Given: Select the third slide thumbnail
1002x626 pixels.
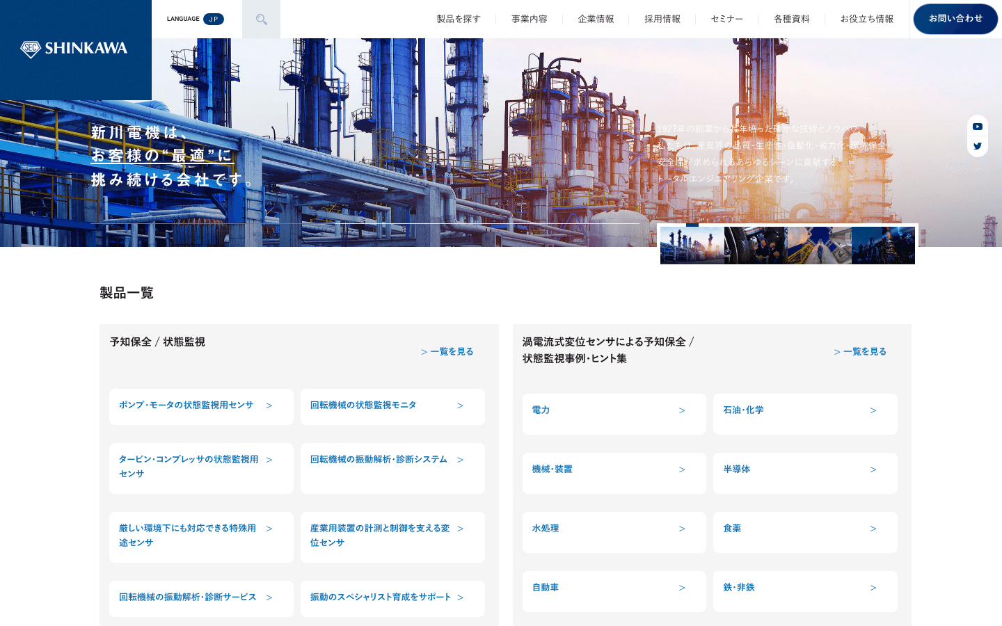Looking at the screenshot, I should (820, 246).
